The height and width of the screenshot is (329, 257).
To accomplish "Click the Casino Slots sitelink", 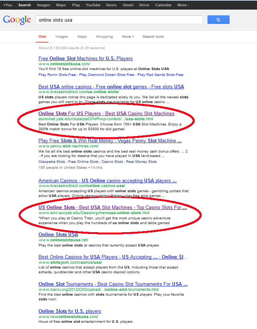I will click(x=112, y=161).
